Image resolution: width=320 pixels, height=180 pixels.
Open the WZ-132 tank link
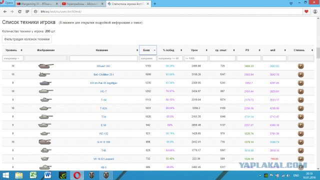click(x=103, y=133)
